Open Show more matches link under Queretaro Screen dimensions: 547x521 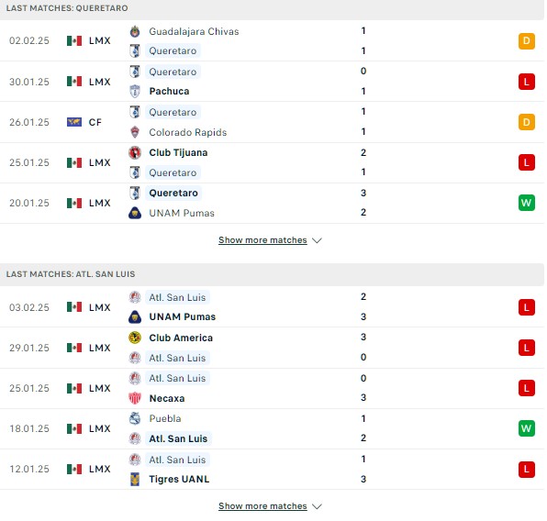click(262, 240)
